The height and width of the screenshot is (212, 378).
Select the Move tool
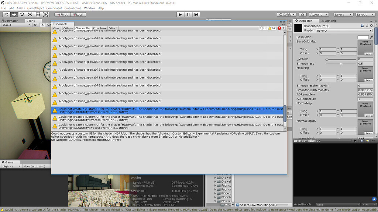pyautogui.click(x=13, y=14)
